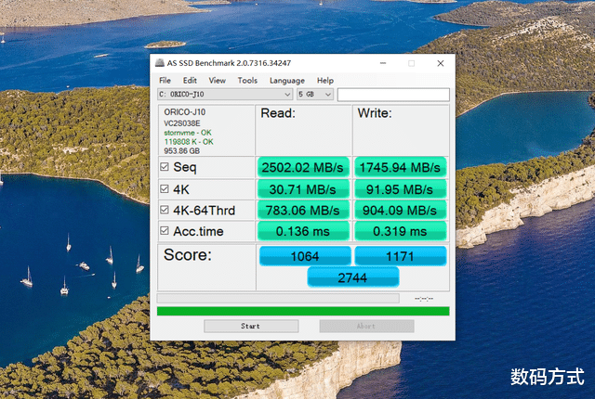
Task: Click the stornvme - OK driver status
Action: 188,133
